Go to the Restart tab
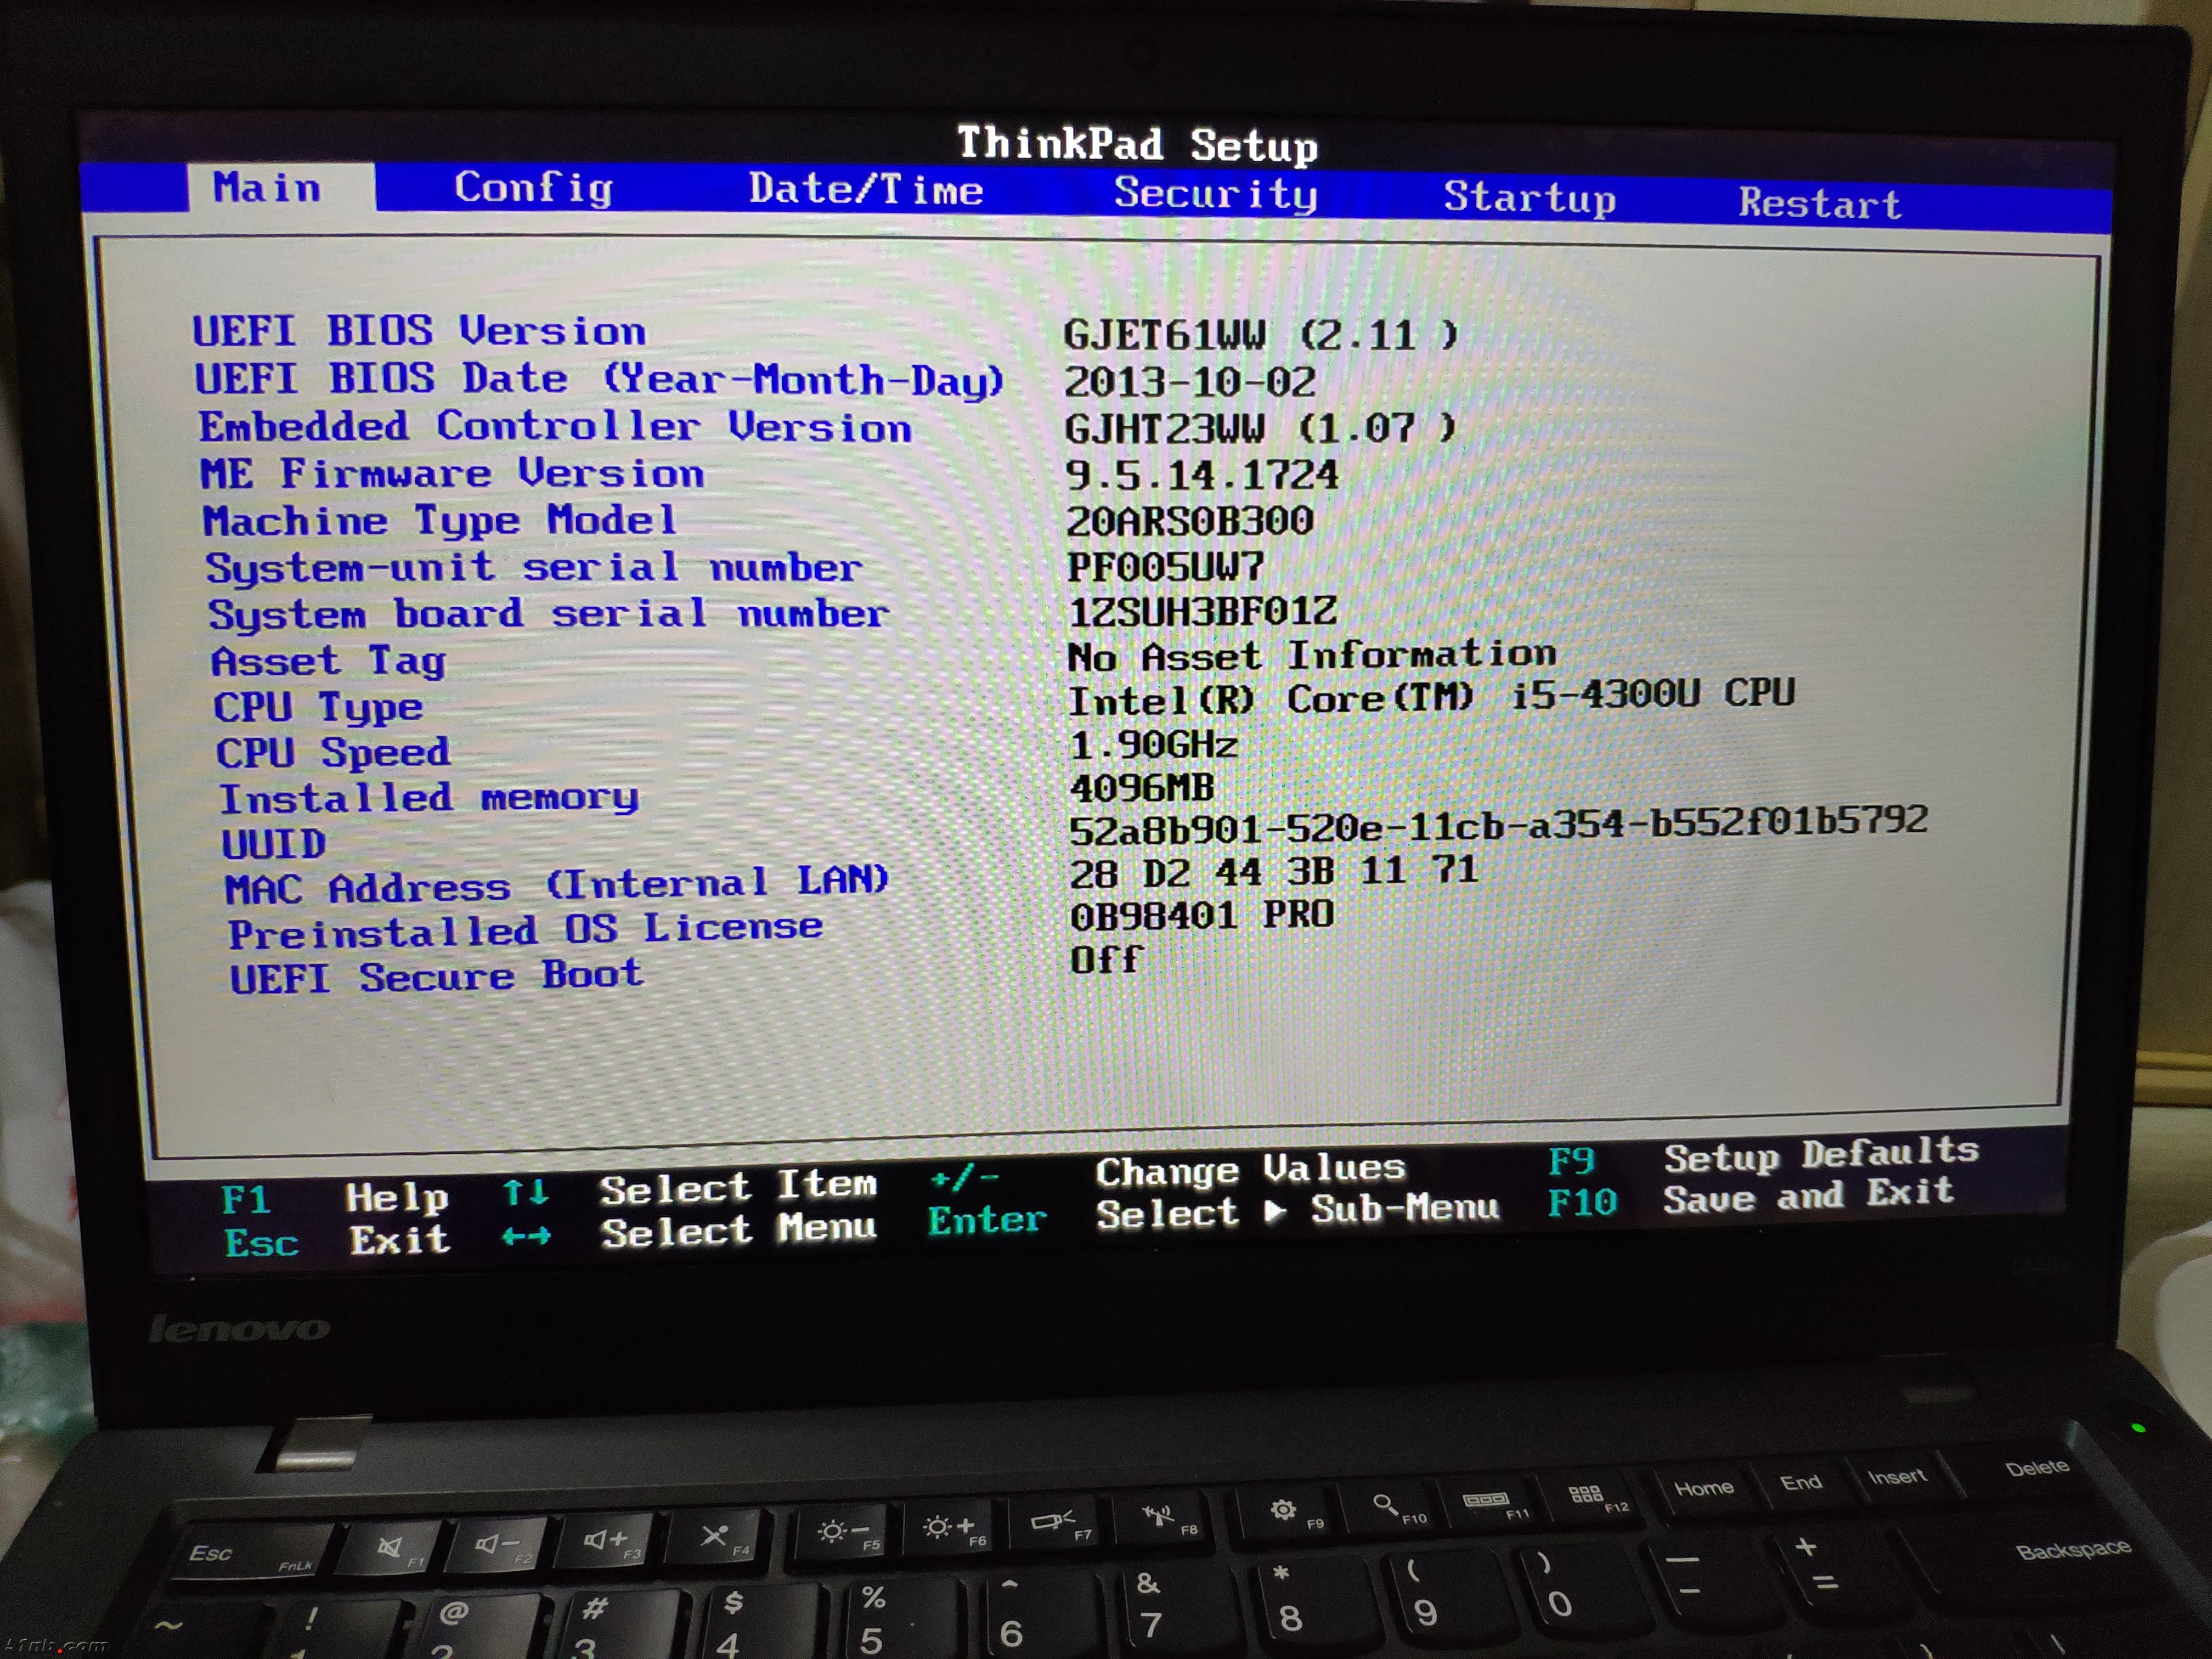 tap(1819, 203)
